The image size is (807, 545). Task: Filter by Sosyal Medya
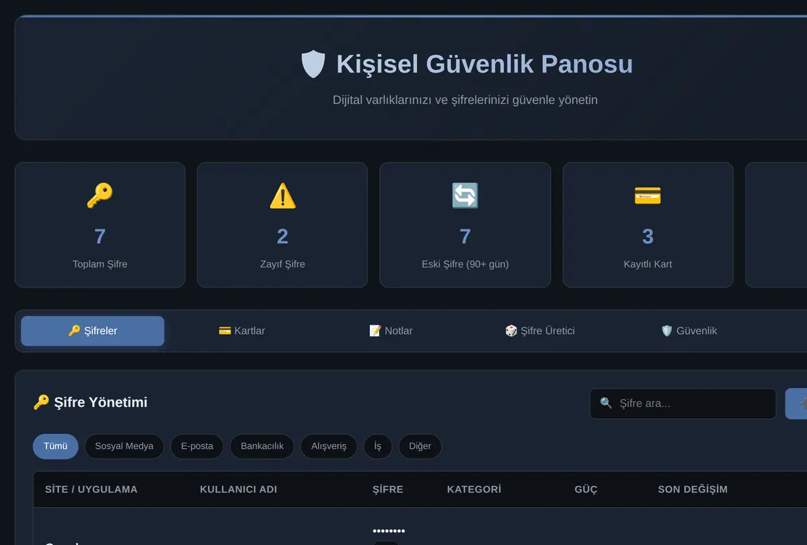click(124, 446)
